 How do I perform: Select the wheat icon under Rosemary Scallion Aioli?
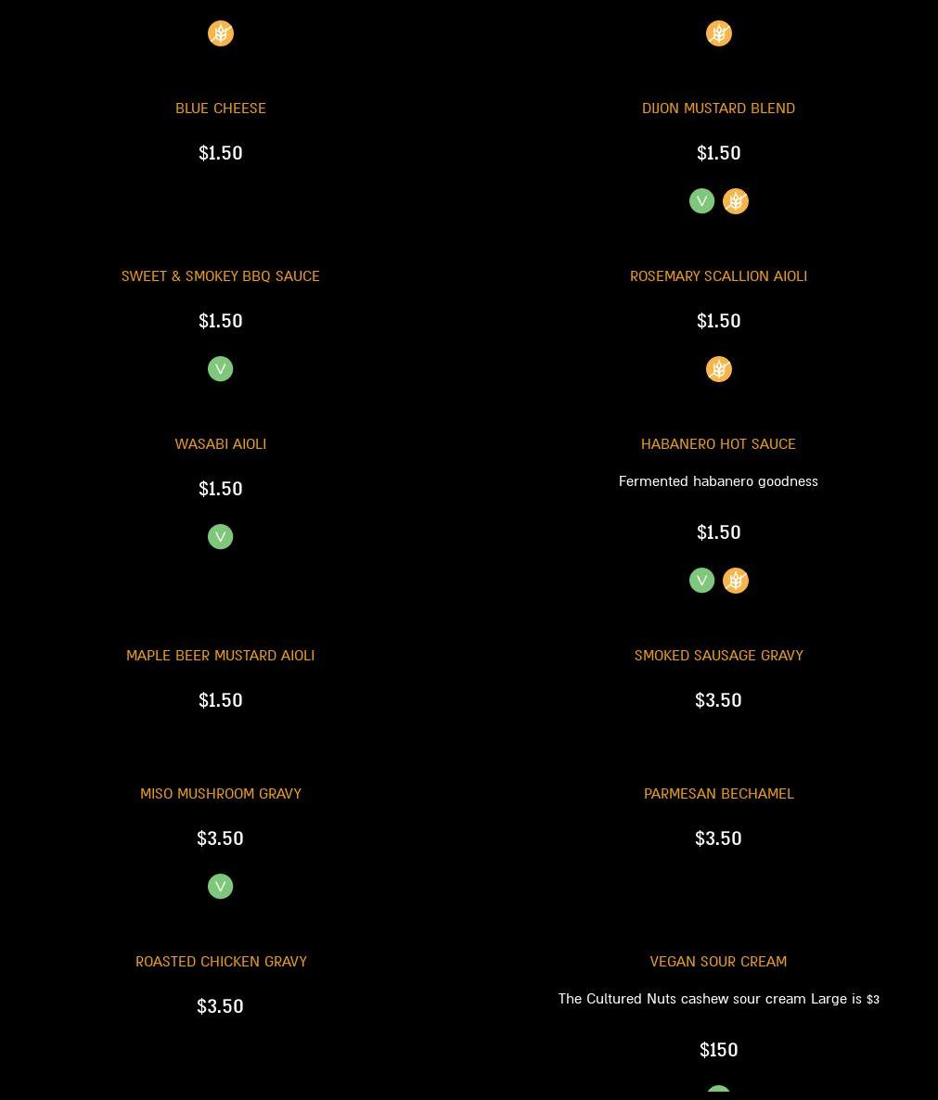[719, 369]
